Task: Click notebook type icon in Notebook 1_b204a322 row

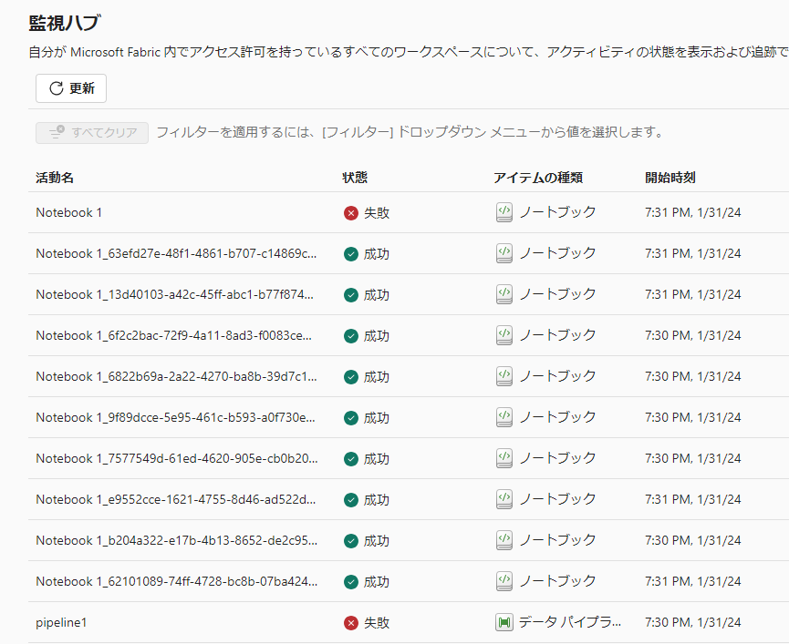Action: (504, 540)
